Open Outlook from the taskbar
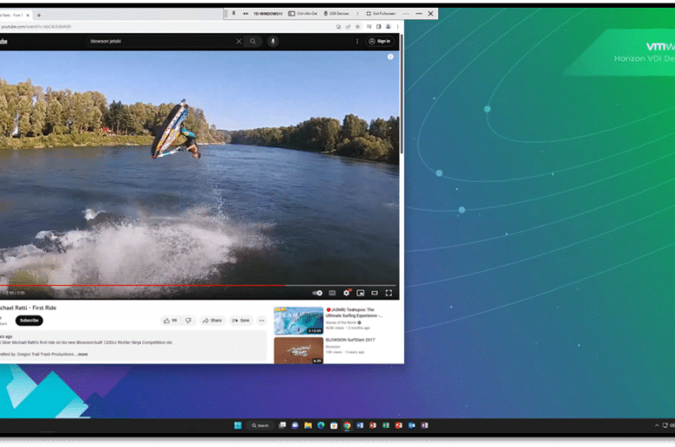Viewport: 675px width, 447px height. [x=412, y=425]
